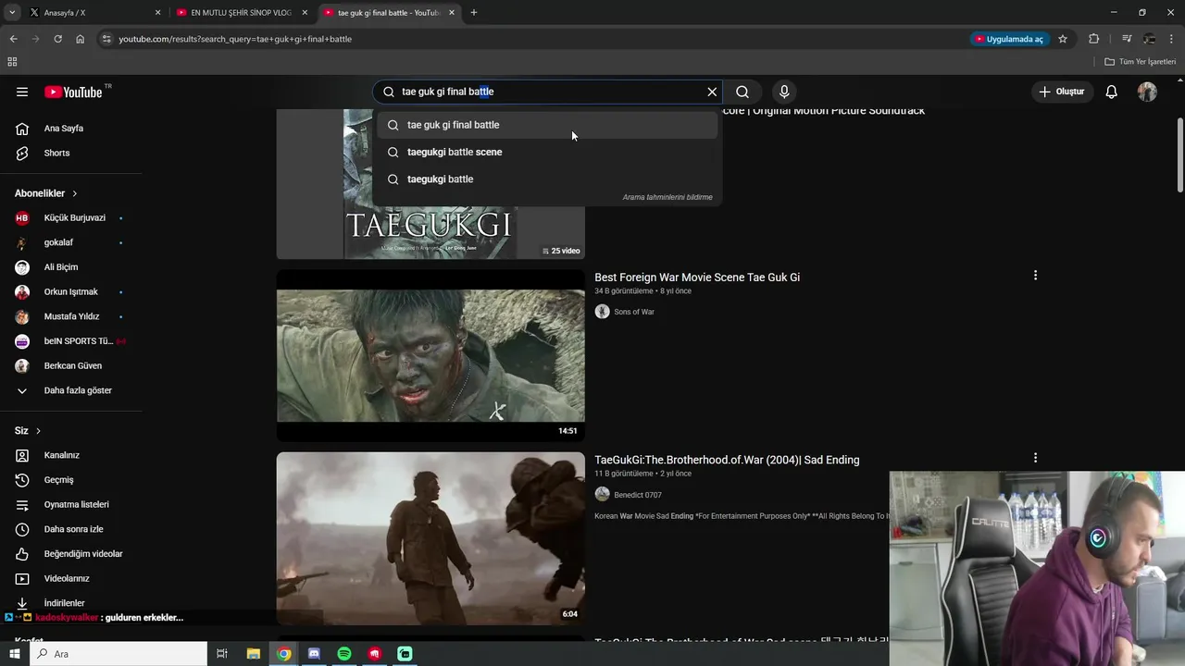Open Orkun Işıtmak subscription
Screen dimensions: 1185x666
70,292
